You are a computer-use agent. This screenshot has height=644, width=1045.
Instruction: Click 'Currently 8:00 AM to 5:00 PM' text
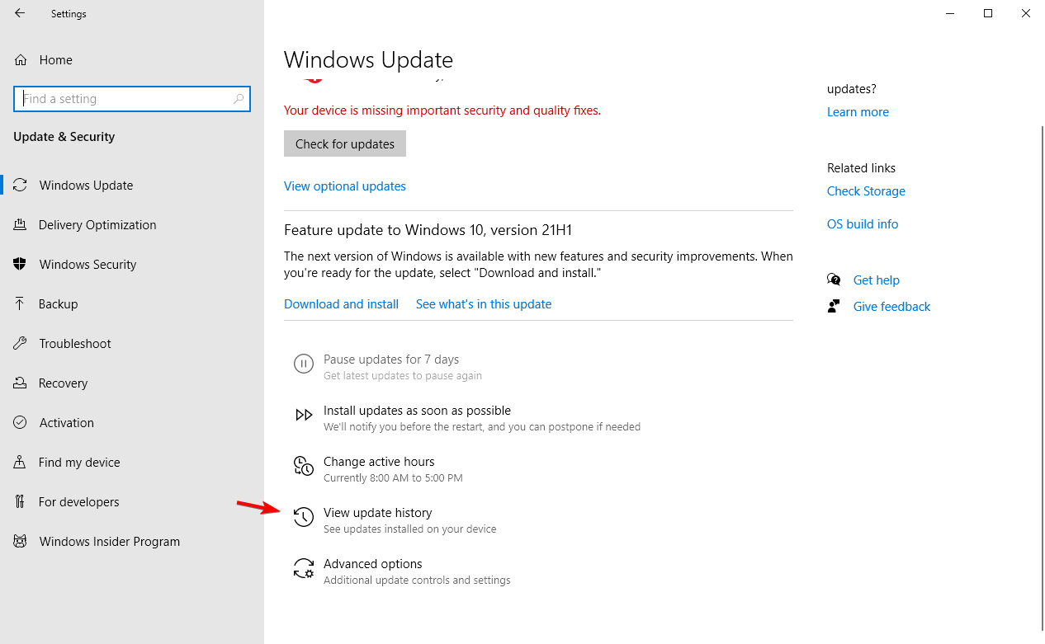pos(393,478)
